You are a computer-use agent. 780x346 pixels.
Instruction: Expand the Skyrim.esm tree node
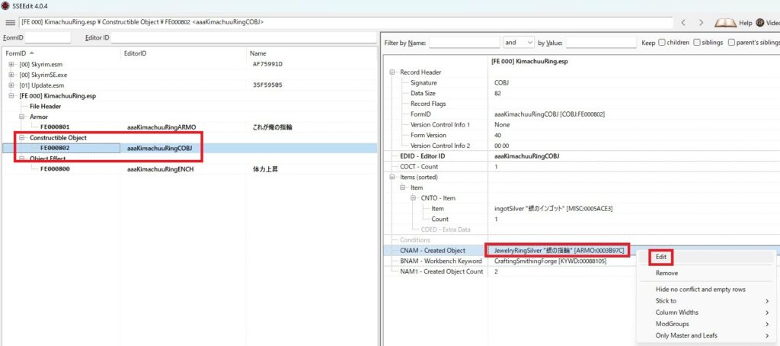(x=11, y=64)
